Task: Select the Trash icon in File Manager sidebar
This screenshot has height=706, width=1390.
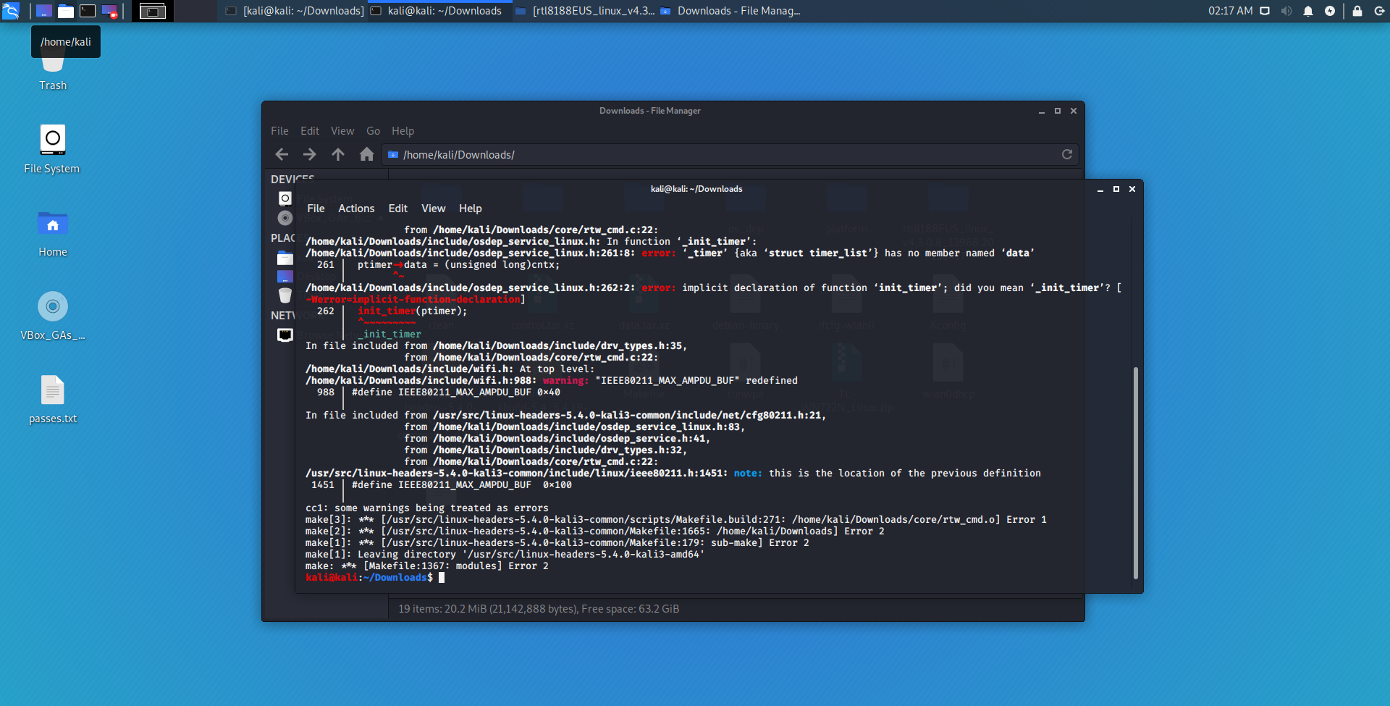Action: click(285, 295)
